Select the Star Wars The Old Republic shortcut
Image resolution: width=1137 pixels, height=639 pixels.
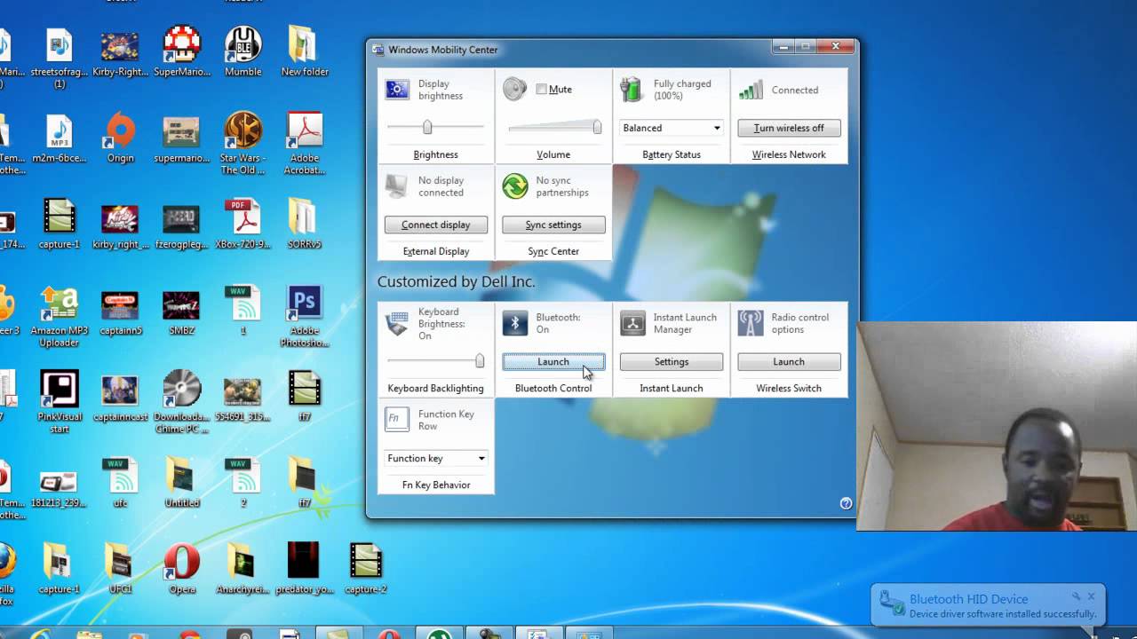243,144
